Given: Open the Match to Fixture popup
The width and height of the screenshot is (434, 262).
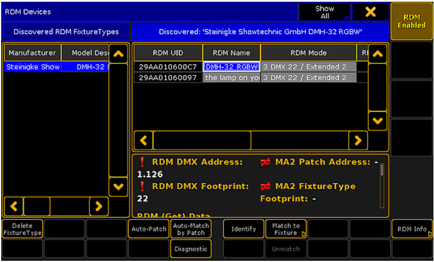Looking at the screenshot, I should [x=285, y=229].
